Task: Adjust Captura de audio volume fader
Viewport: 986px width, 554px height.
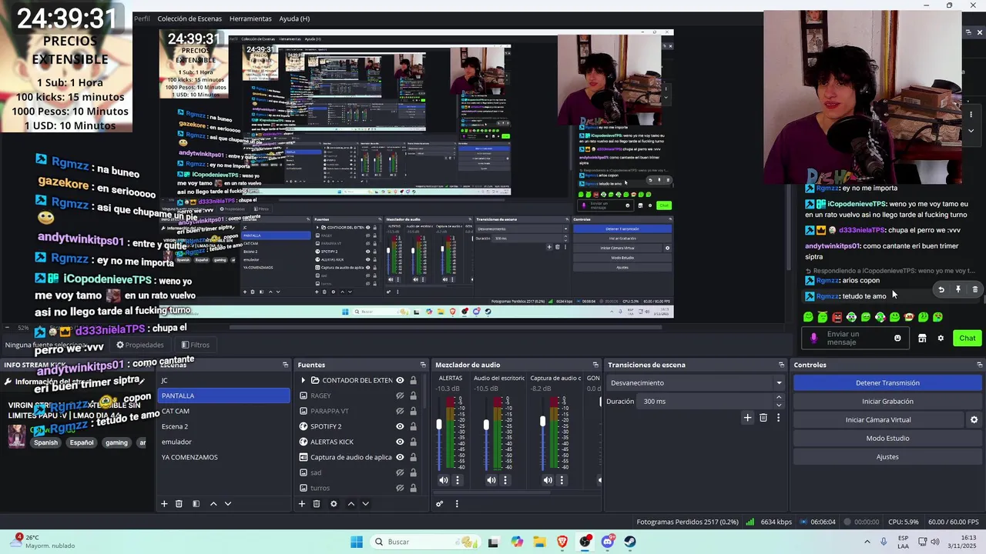Action: tap(542, 422)
